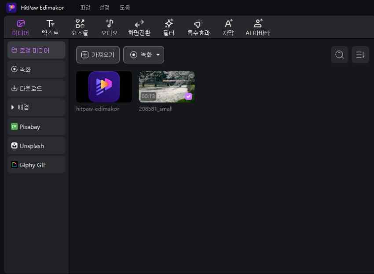Open the 오디오 (Audio) panel
Image resolution: width=374 pixels, height=274 pixels.
tap(110, 27)
